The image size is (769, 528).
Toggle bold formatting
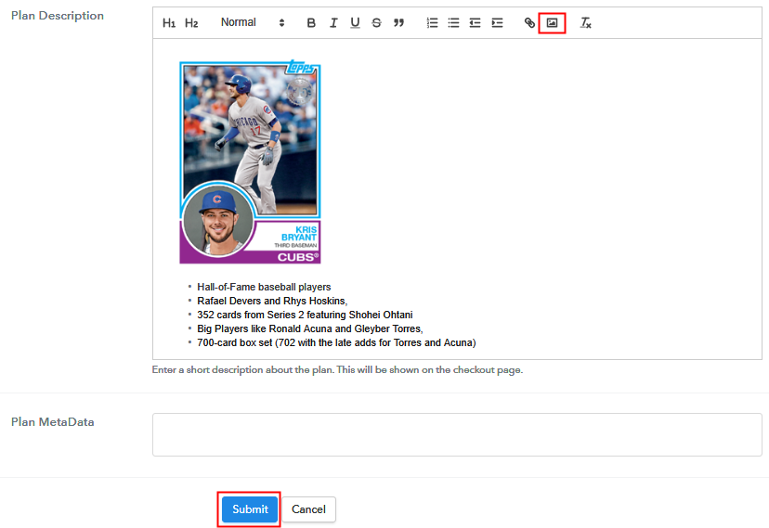pos(311,23)
